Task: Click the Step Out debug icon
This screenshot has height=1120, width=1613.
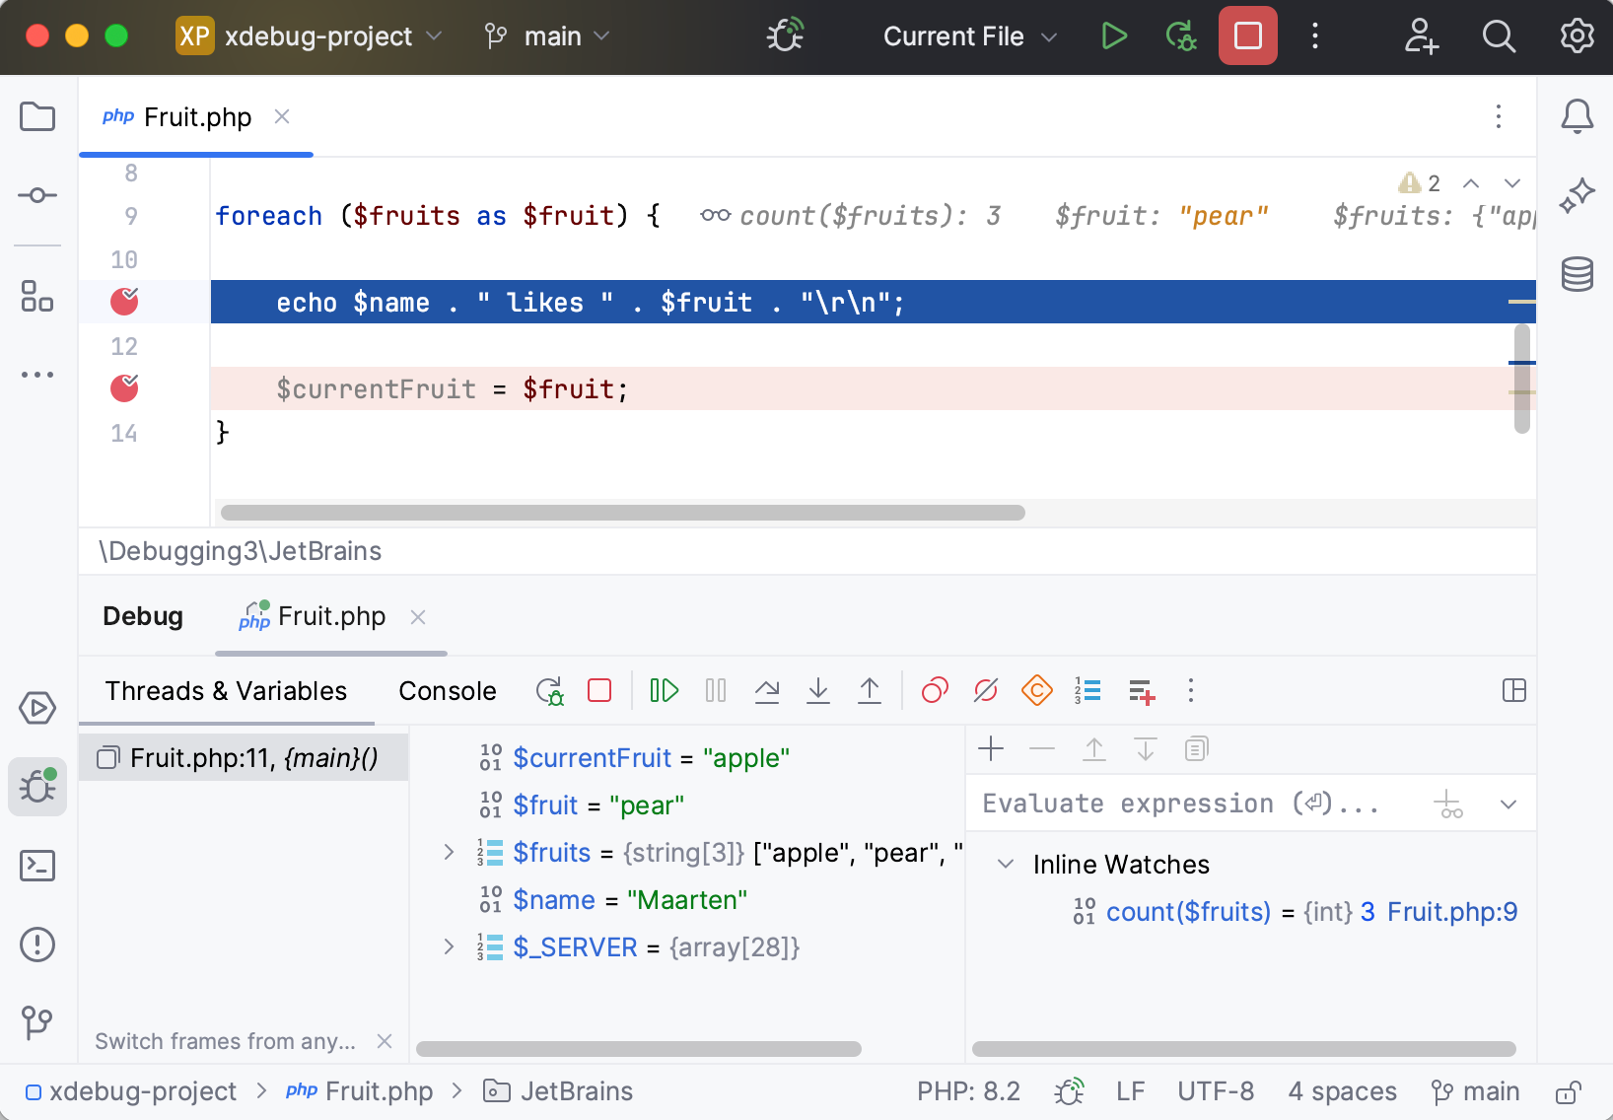Action: (870, 690)
